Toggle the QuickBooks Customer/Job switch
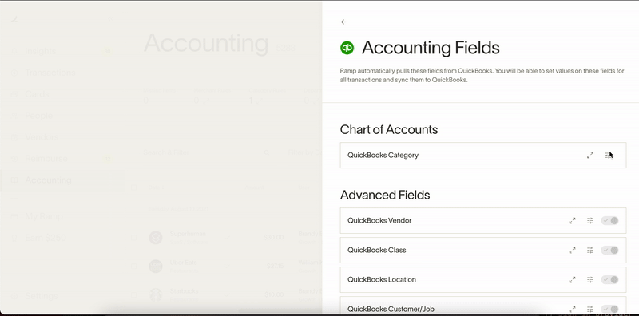 click(x=609, y=310)
